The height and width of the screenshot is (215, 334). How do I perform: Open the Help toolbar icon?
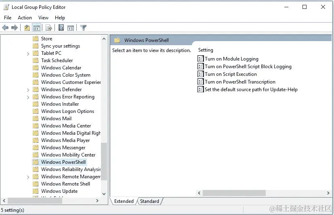click(x=61, y=28)
